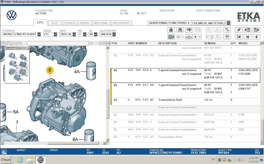264x164 pixels.
Task: Click the illustration horizontal scrollbar thumb
Action: pyautogui.click(x=73, y=143)
